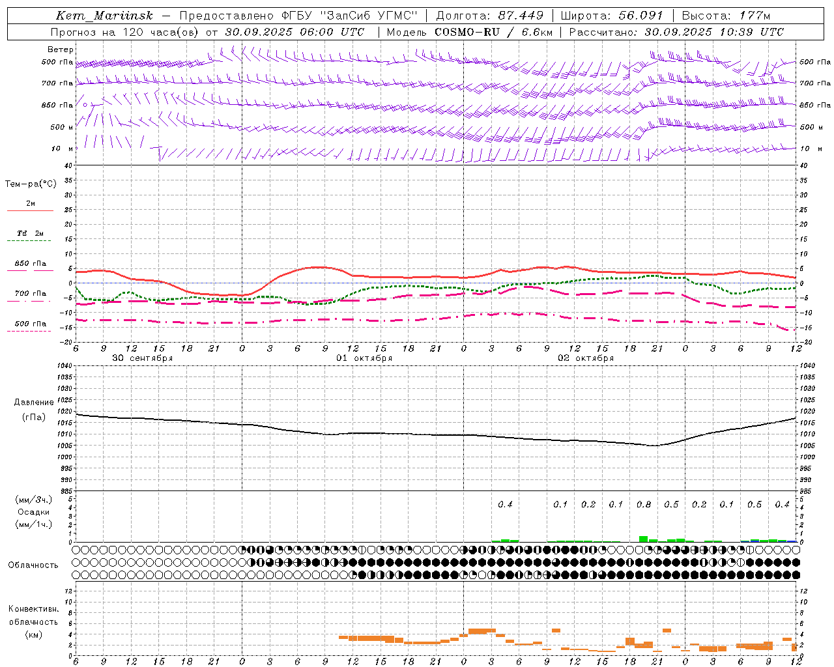Click the Рассчитано: 30.09.2025 10:39 UTC timestamp

click(676, 32)
